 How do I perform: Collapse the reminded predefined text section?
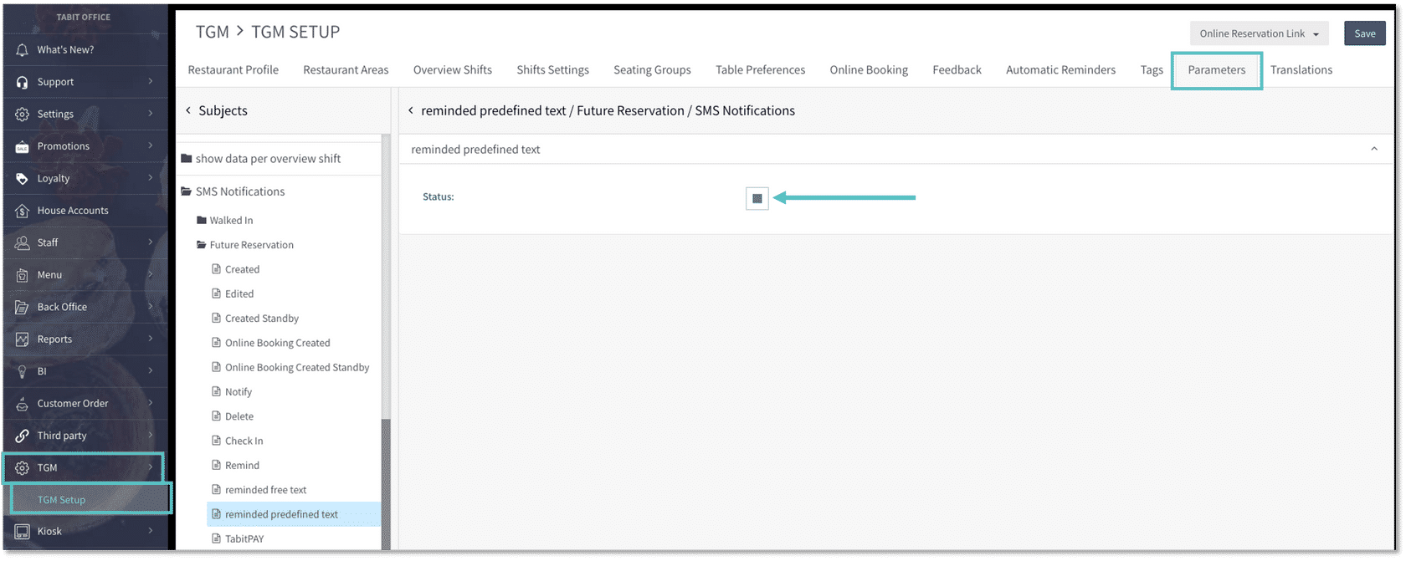[1373, 149]
